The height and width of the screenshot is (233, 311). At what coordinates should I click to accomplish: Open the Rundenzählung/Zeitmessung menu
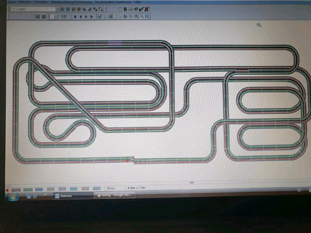click(x=71, y=2)
